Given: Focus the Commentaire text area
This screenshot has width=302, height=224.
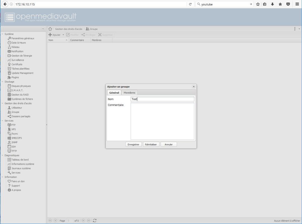Looking at the screenshot, I should pyautogui.click(x=162, y=121).
